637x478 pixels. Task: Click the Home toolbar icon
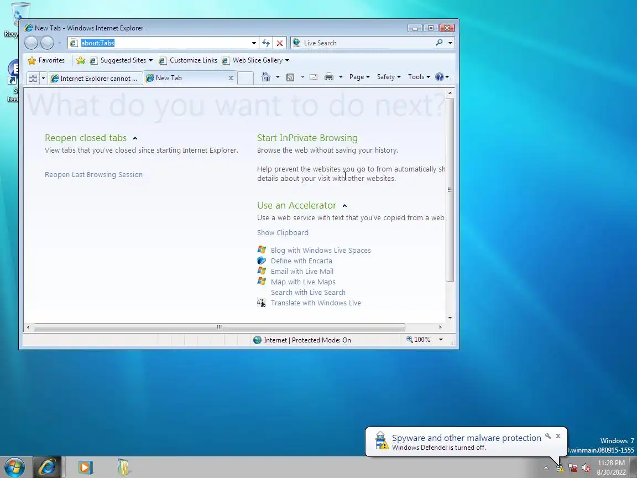[x=265, y=77]
